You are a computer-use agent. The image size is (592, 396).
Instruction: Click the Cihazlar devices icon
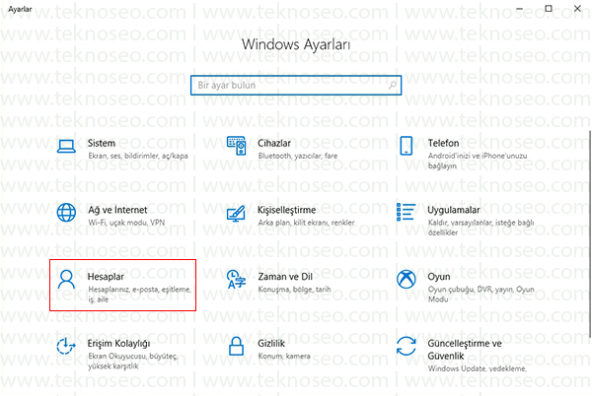click(237, 146)
